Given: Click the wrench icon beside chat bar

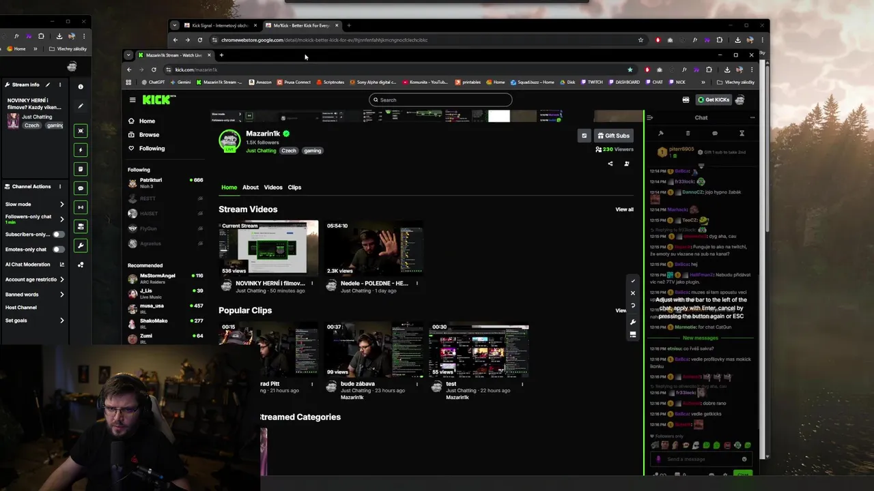Looking at the screenshot, I should click(633, 322).
